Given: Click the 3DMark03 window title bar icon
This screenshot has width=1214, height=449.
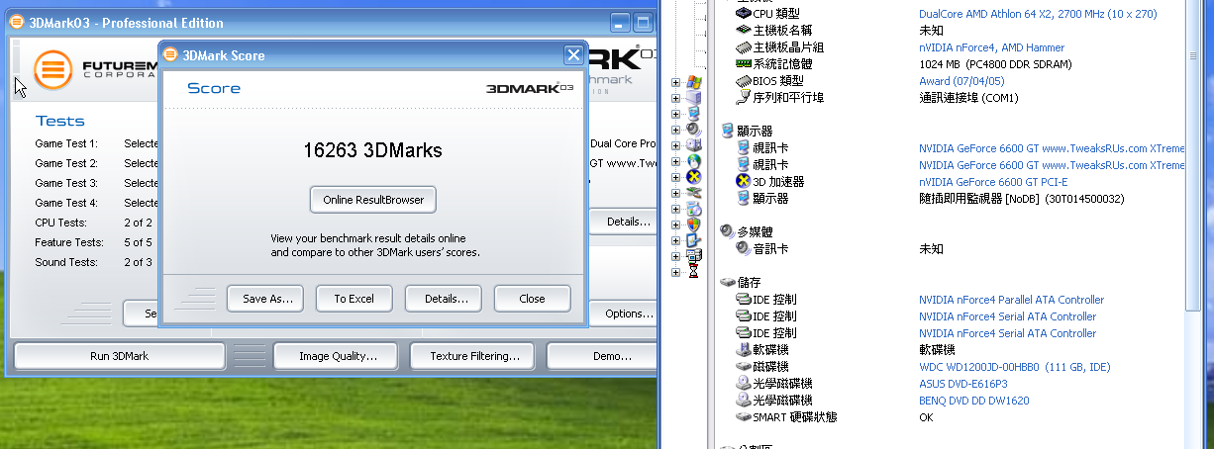Looking at the screenshot, I should 17,23.
